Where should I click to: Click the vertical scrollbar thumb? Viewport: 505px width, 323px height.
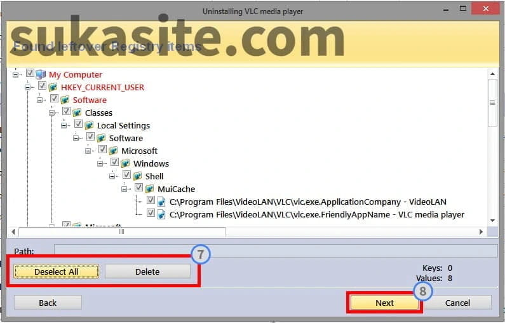492,103
